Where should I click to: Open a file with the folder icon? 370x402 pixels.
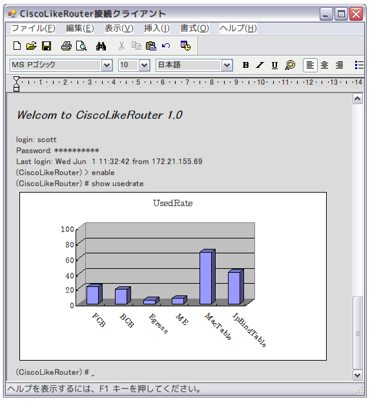tap(32, 46)
